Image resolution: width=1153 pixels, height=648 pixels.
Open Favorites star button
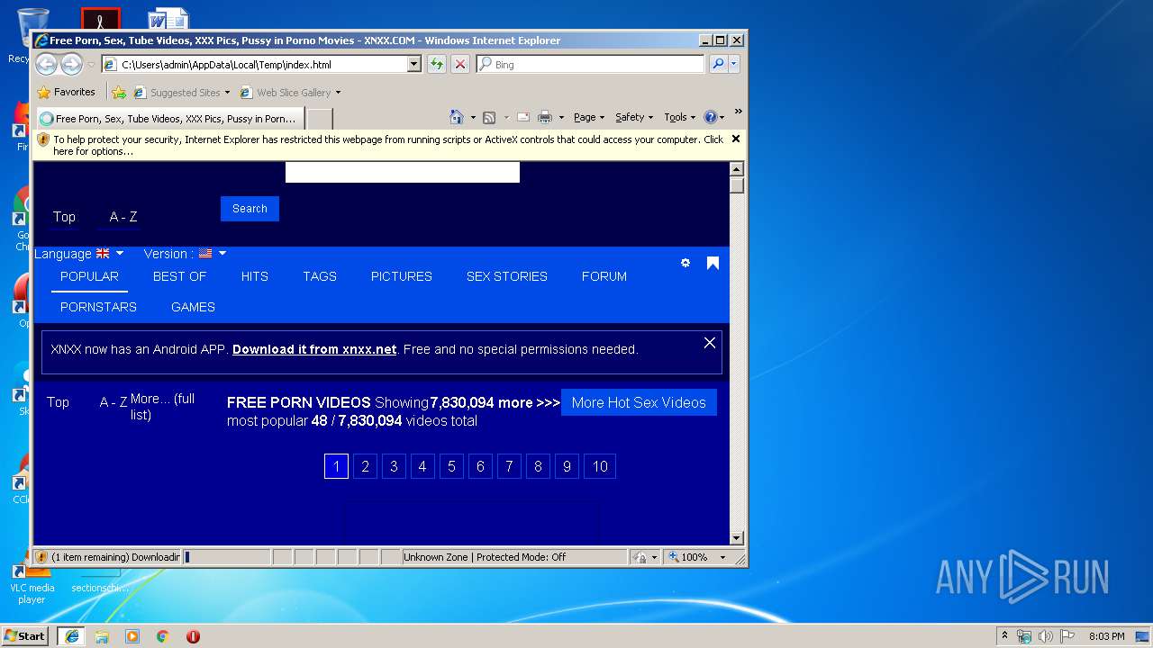[x=66, y=92]
